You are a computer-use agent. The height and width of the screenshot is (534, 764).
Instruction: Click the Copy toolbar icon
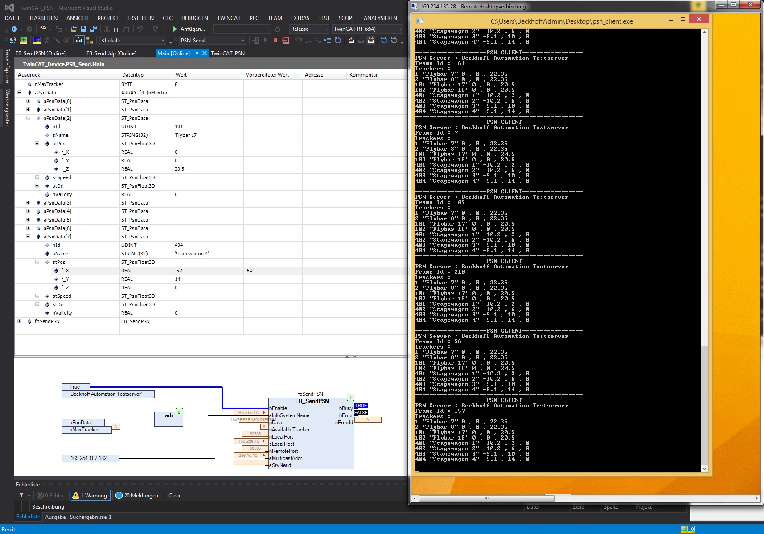coord(116,29)
